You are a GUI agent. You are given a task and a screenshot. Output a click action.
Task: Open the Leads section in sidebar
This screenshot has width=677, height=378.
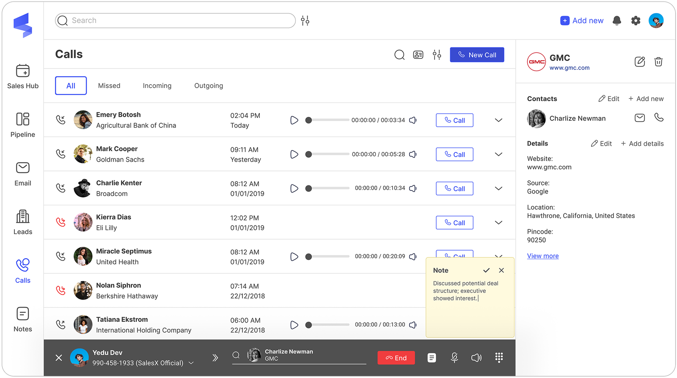(x=22, y=222)
